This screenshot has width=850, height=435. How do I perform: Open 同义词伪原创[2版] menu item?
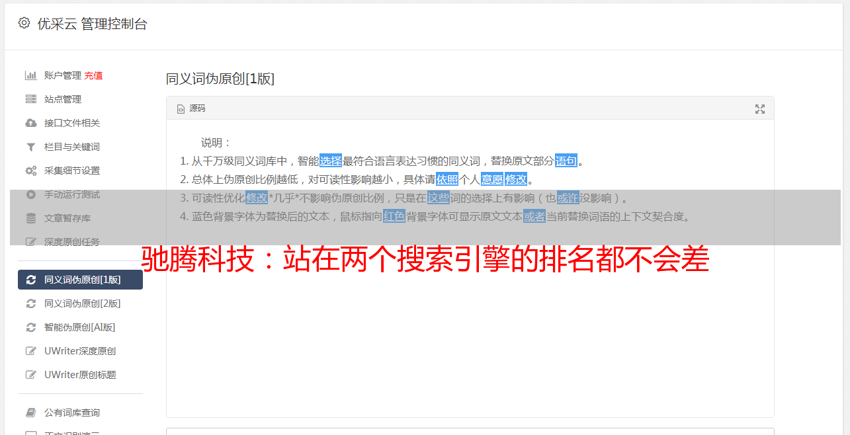pos(80,303)
